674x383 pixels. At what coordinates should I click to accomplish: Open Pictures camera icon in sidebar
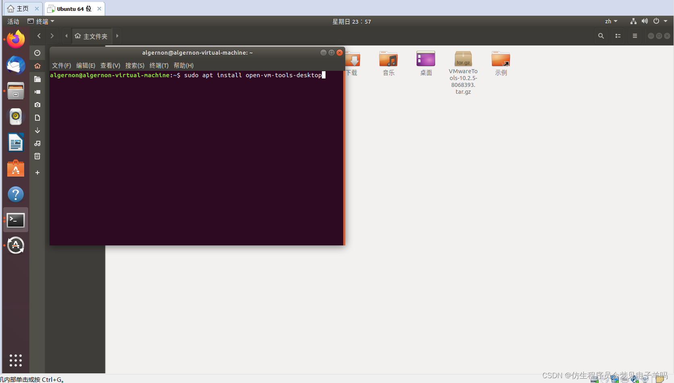click(37, 105)
